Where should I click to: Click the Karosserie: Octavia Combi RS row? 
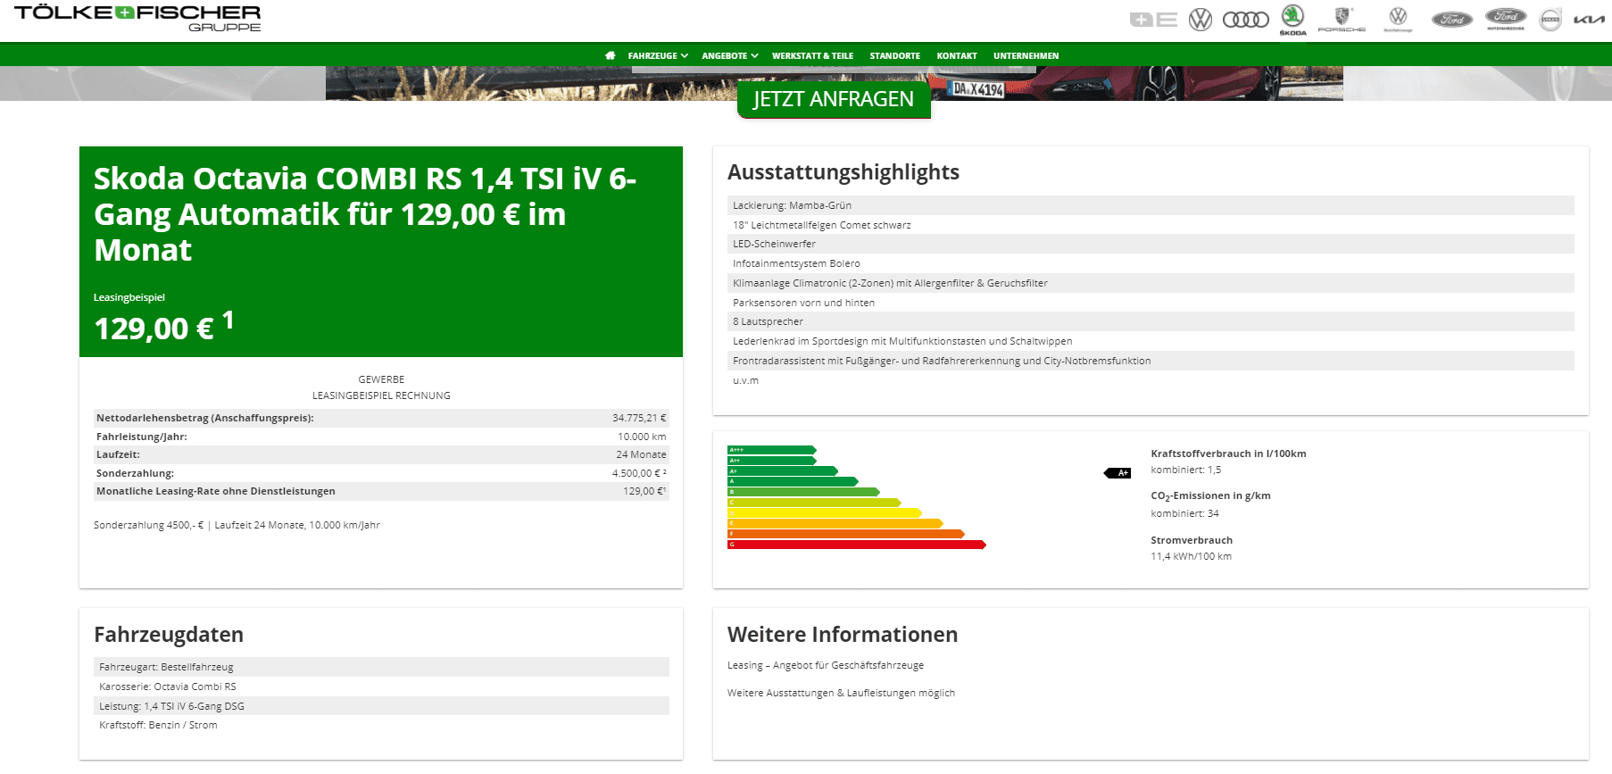click(382, 687)
